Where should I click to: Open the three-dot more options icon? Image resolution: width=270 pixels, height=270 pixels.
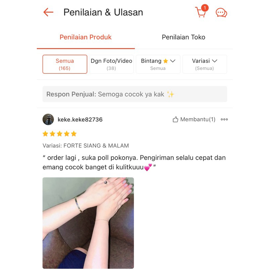tap(224, 119)
